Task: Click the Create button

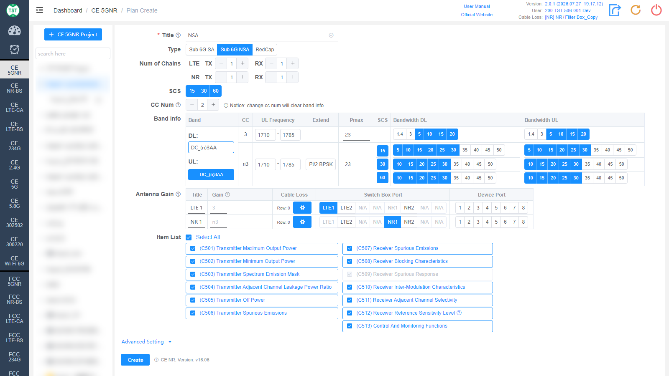Action: (x=135, y=360)
